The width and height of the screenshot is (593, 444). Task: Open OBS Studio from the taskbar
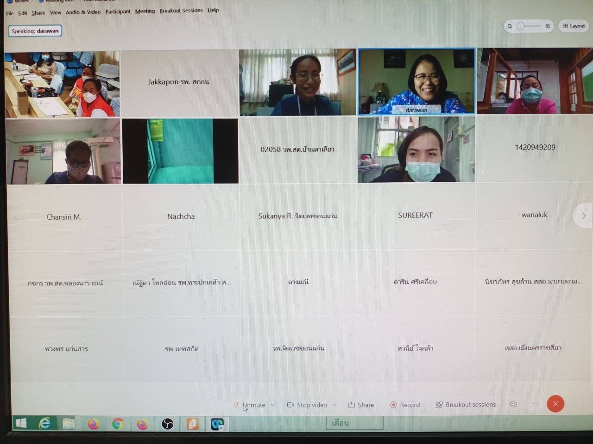[x=167, y=424]
